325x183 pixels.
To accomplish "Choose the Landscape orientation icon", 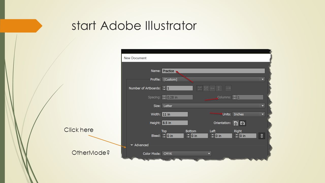I will click(x=243, y=123).
